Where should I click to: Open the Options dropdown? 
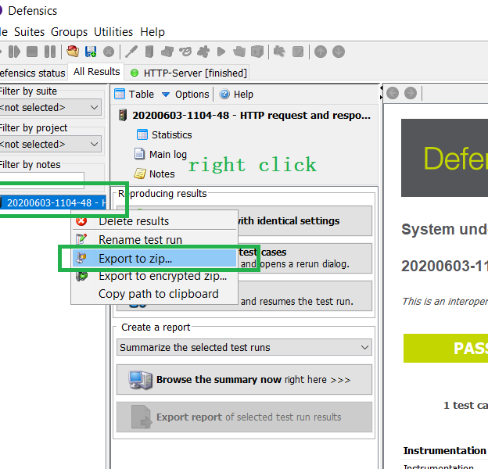point(186,95)
